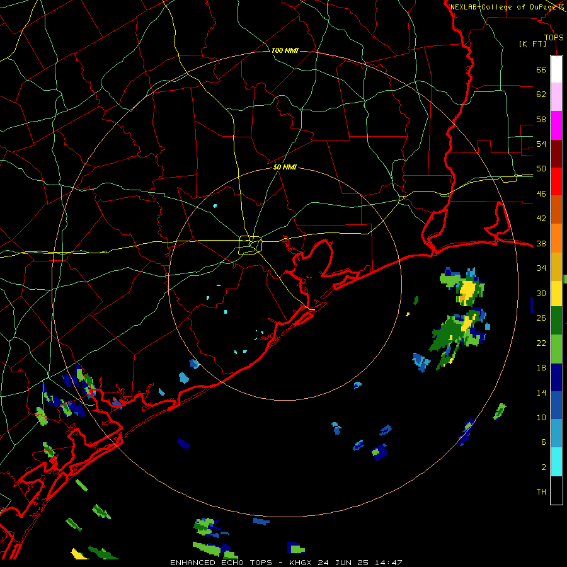Click the legend value 46
567x567 pixels.
[541, 194]
